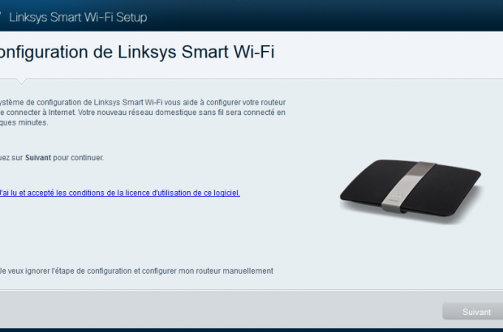Click the black Linksys router image
The height and width of the screenshot is (332, 503).
411,189
